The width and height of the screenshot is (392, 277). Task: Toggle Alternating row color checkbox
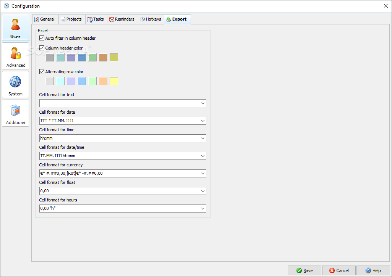pyautogui.click(x=42, y=72)
